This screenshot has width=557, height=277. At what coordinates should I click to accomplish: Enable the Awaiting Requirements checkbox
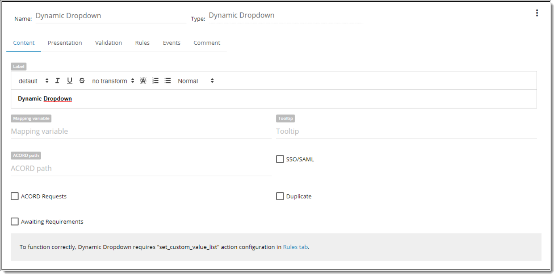click(x=15, y=222)
